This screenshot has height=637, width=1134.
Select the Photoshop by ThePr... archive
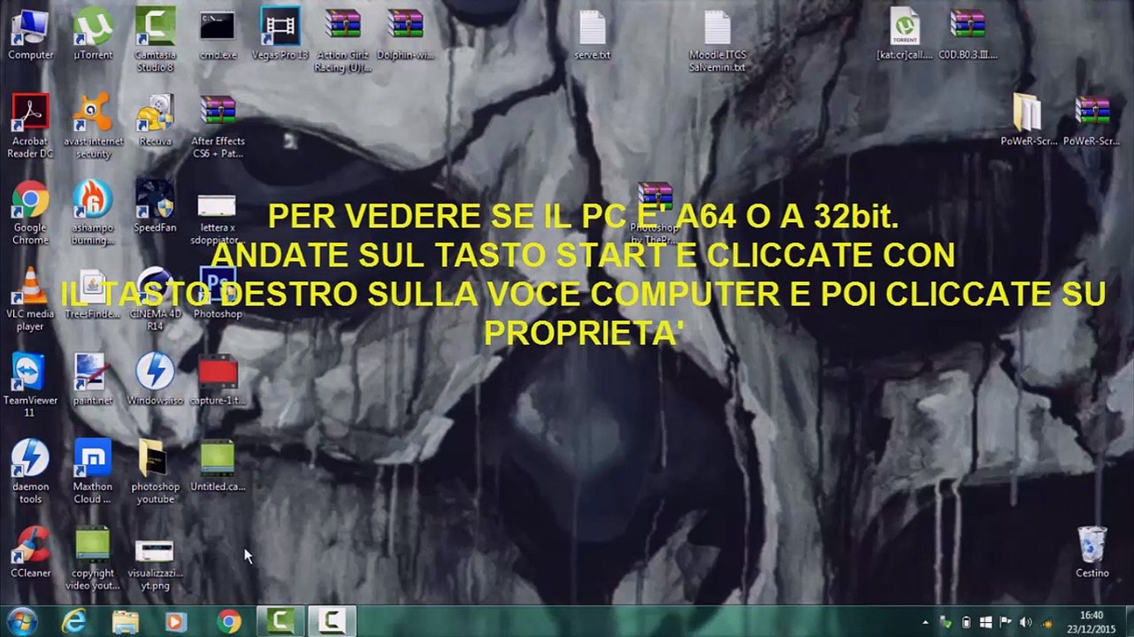coord(655,212)
